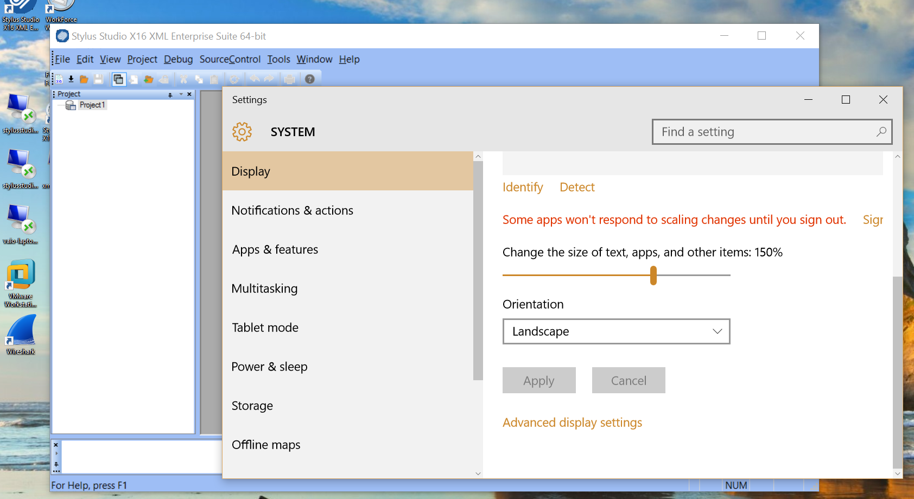Close the Project panel using its X icon

[189, 94]
